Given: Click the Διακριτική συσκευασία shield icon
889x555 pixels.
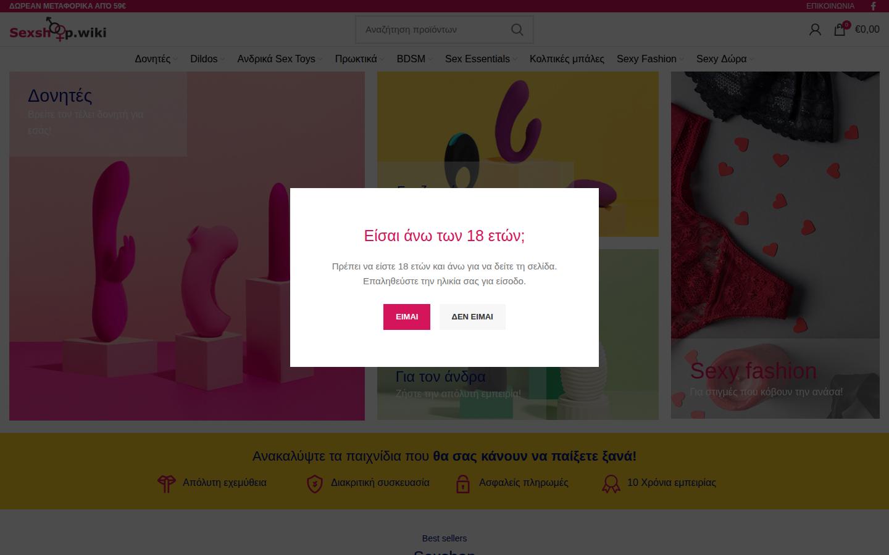Looking at the screenshot, I should 315,483.
